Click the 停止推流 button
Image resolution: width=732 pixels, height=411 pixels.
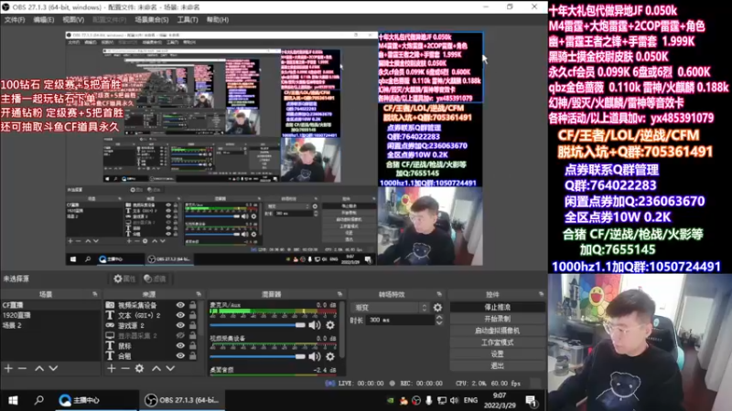tap(498, 307)
